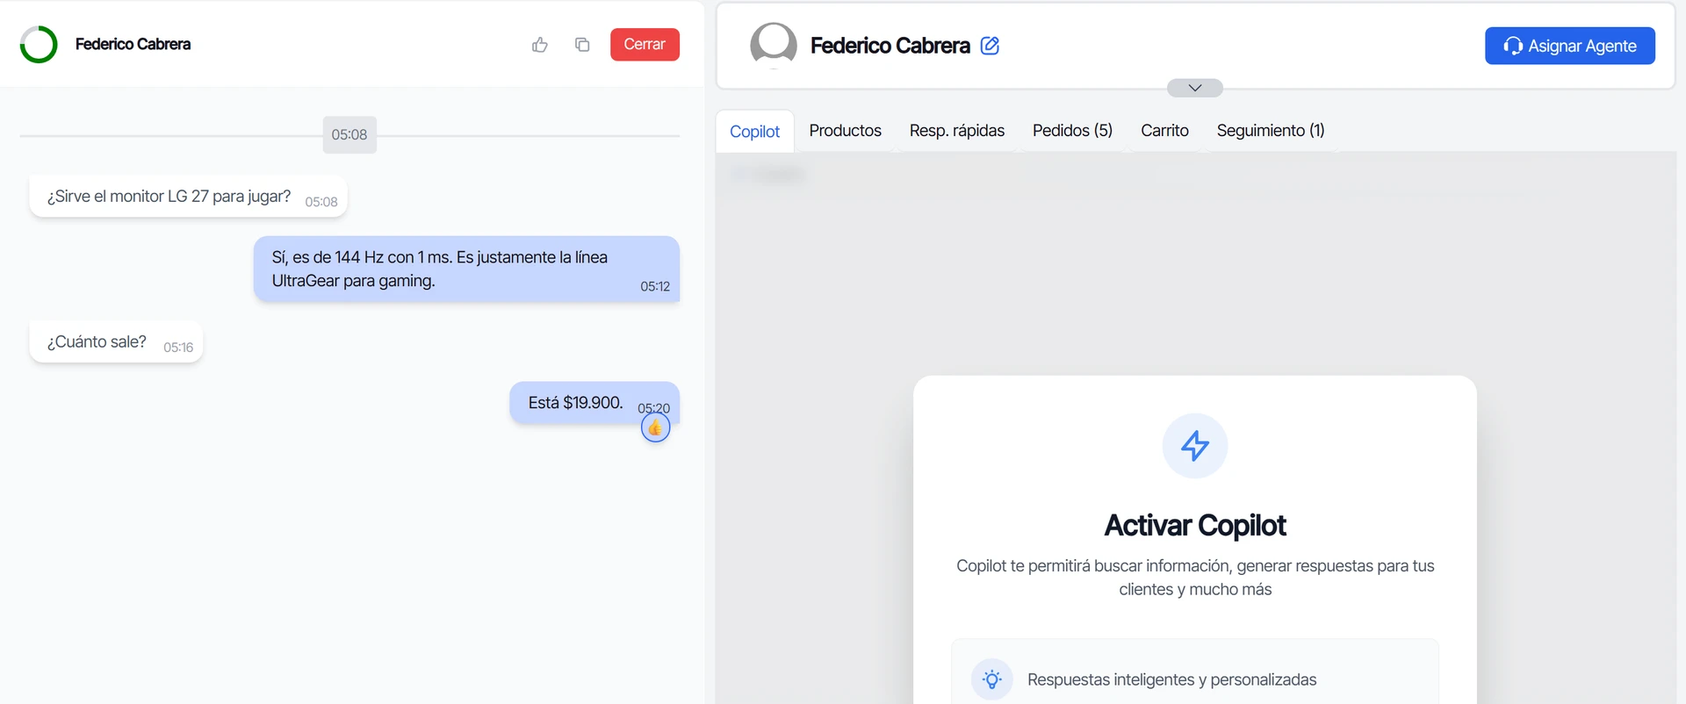Click the Federico Cabrera name in chat header
The height and width of the screenshot is (704, 1686).
point(133,44)
